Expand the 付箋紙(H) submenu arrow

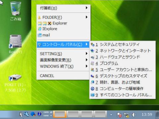point(87,8)
